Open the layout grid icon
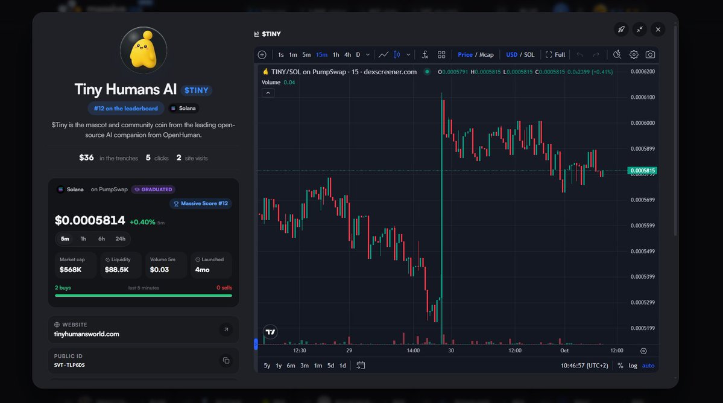Screen dimensions: 723x403 pos(441,55)
